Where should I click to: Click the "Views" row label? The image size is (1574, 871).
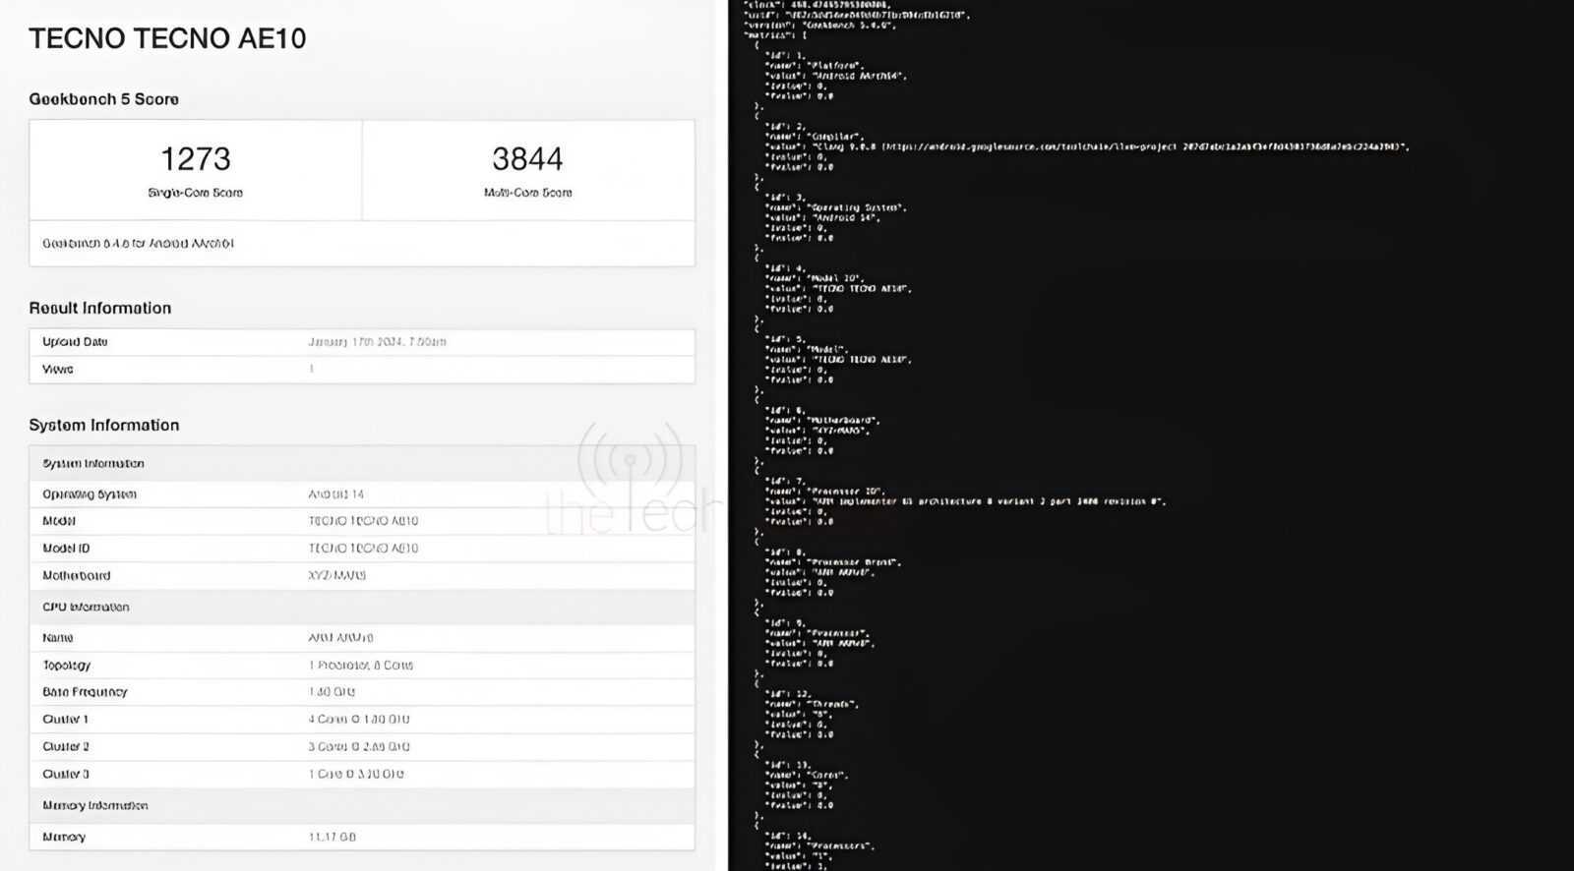pos(57,370)
